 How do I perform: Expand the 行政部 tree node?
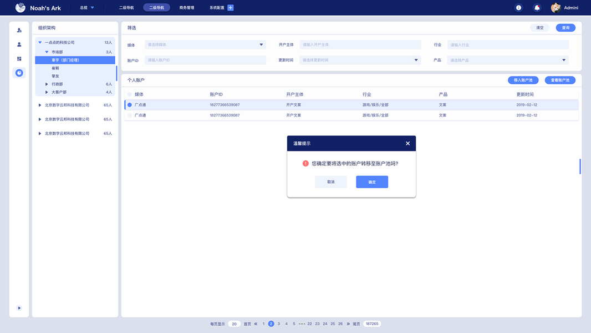(47, 84)
